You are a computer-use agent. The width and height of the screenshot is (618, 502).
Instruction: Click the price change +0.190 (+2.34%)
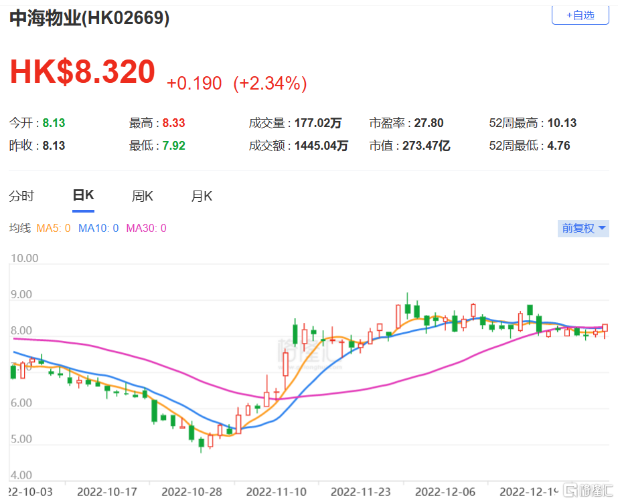(x=236, y=84)
